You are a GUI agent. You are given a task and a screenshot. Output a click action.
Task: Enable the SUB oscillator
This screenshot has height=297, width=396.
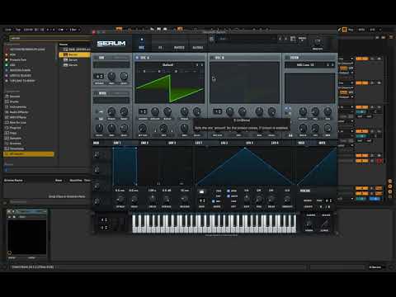click(96, 58)
